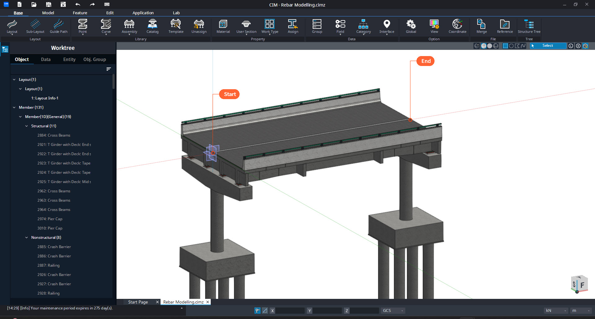Open a file with the folder icon
The width and height of the screenshot is (595, 319).
34,4
